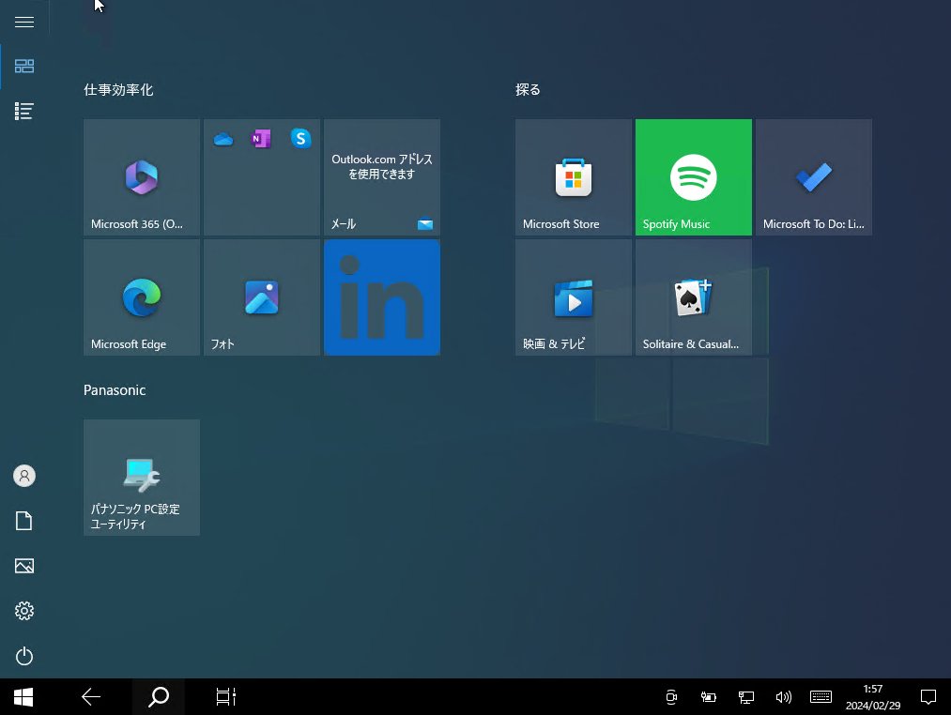
Task: Open the 映画 & テレビ tile
Action: [574, 297]
